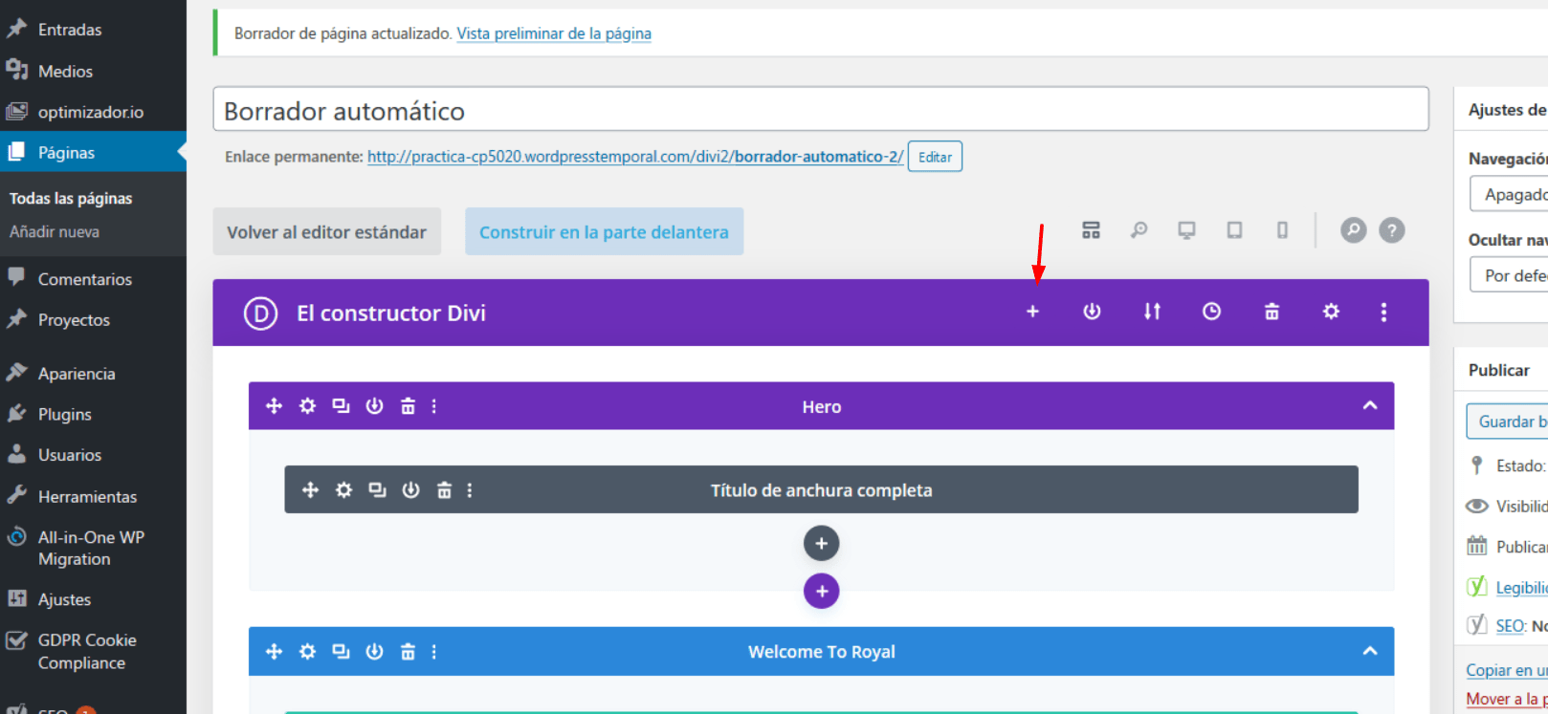Image resolution: width=1548 pixels, height=714 pixels.
Task: Open gear settings of Hero section
Action: coord(307,406)
